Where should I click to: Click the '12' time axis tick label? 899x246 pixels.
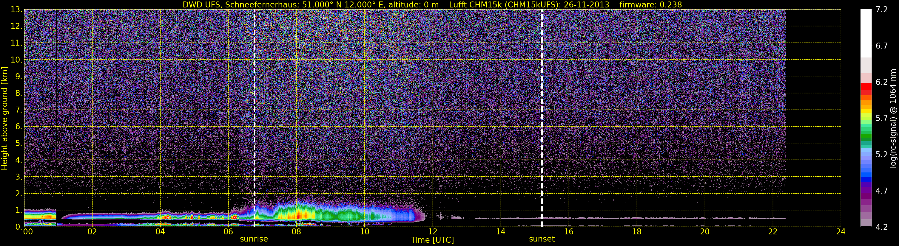(x=432, y=232)
